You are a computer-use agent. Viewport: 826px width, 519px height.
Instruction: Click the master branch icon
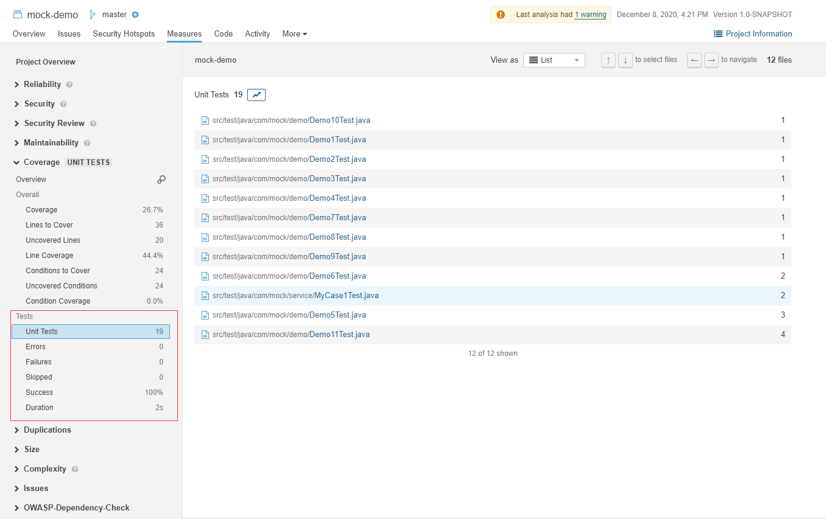click(x=93, y=15)
